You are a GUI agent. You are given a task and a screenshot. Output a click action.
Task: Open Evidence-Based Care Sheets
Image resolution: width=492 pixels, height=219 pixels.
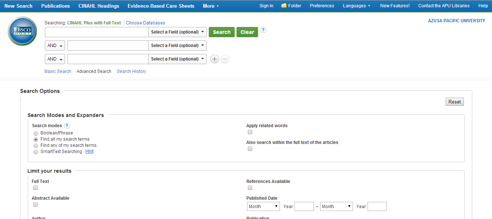[x=161, y=6]
